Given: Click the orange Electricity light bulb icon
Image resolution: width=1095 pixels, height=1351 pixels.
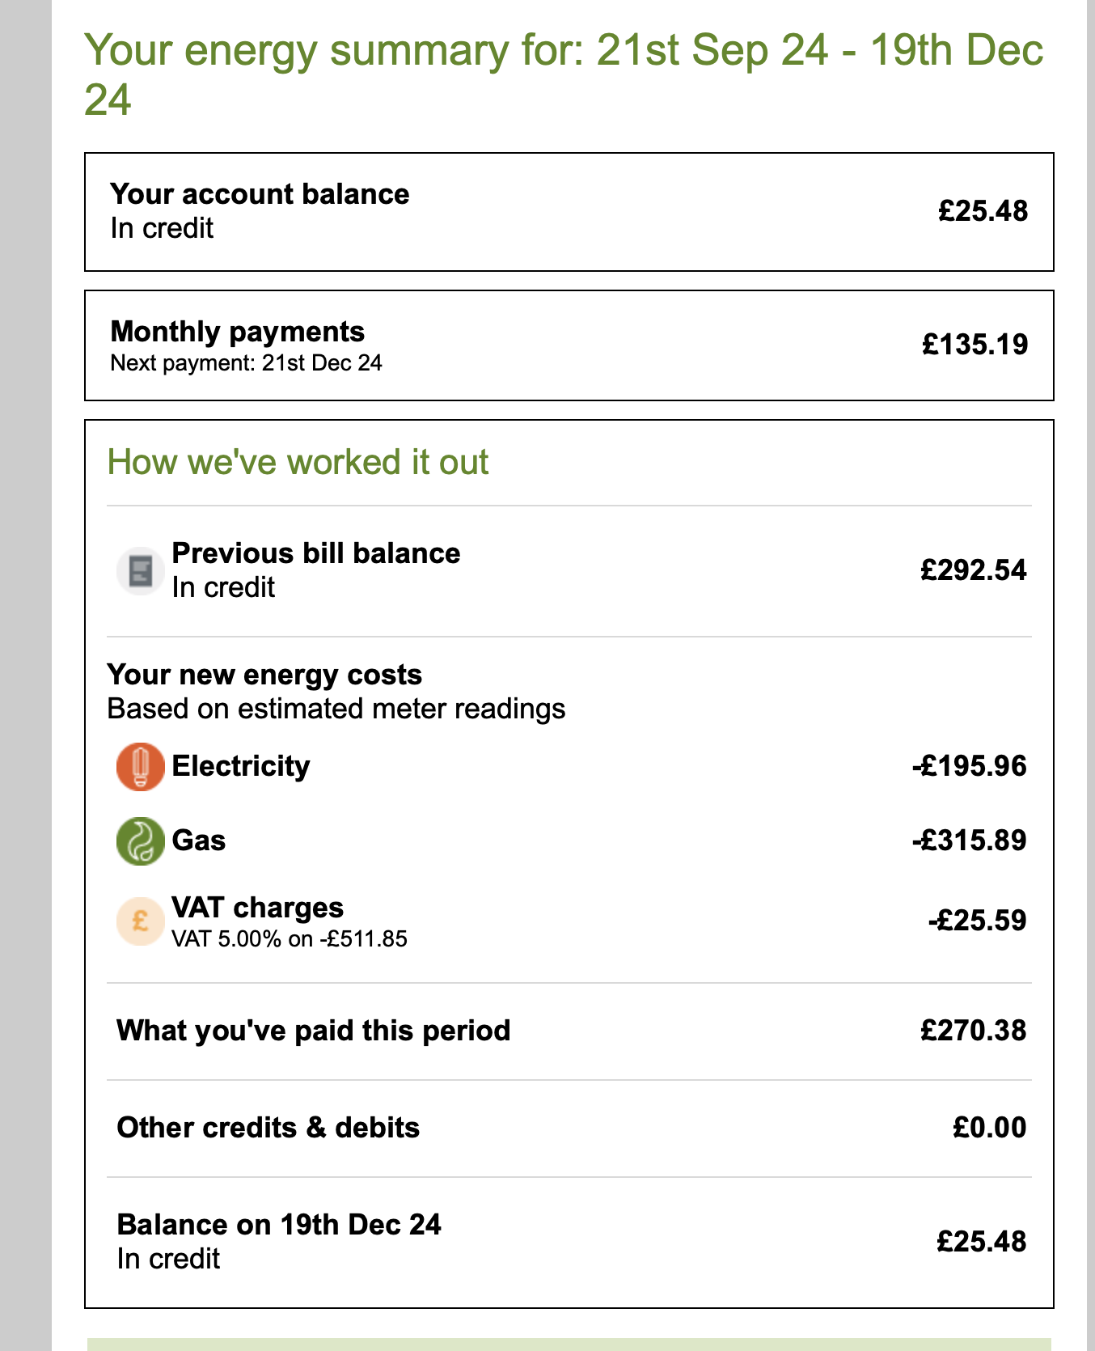Looking at the screenshot, I should pos(140,766).
